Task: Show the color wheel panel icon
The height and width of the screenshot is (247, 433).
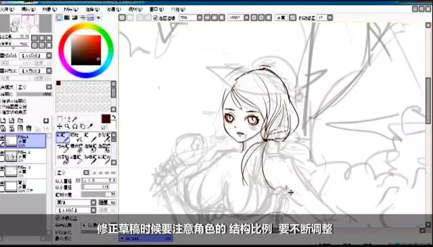Action: [x=59, y=18]
